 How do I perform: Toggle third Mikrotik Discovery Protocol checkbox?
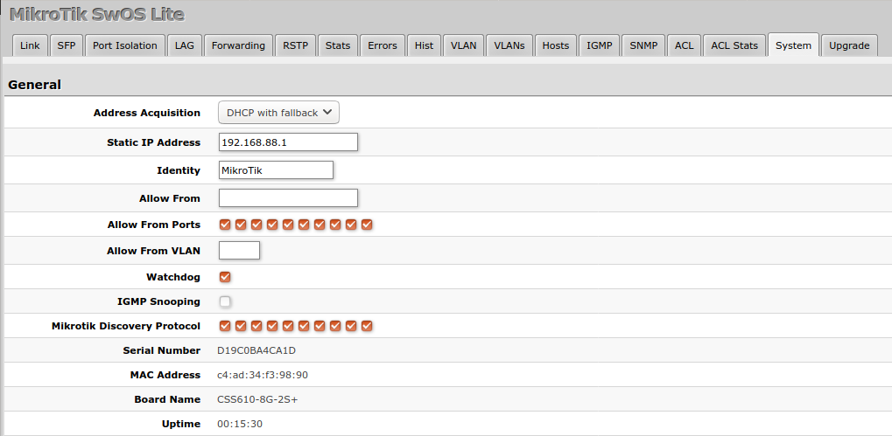256,326
